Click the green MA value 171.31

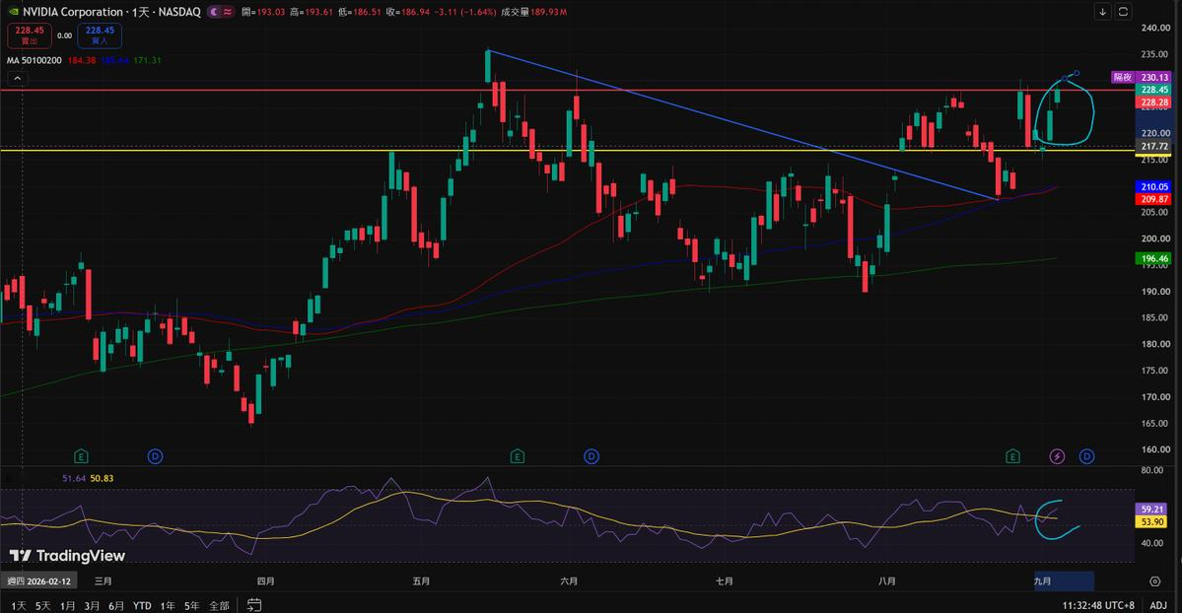pos(148,60)
